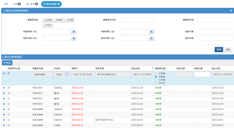Close the 優惠券異動 tab

pyautogui.click(x=58, y=4)
